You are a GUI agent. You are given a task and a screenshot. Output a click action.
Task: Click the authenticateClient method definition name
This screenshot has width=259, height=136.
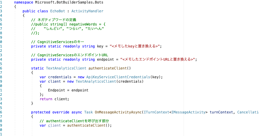pos(107,68)
